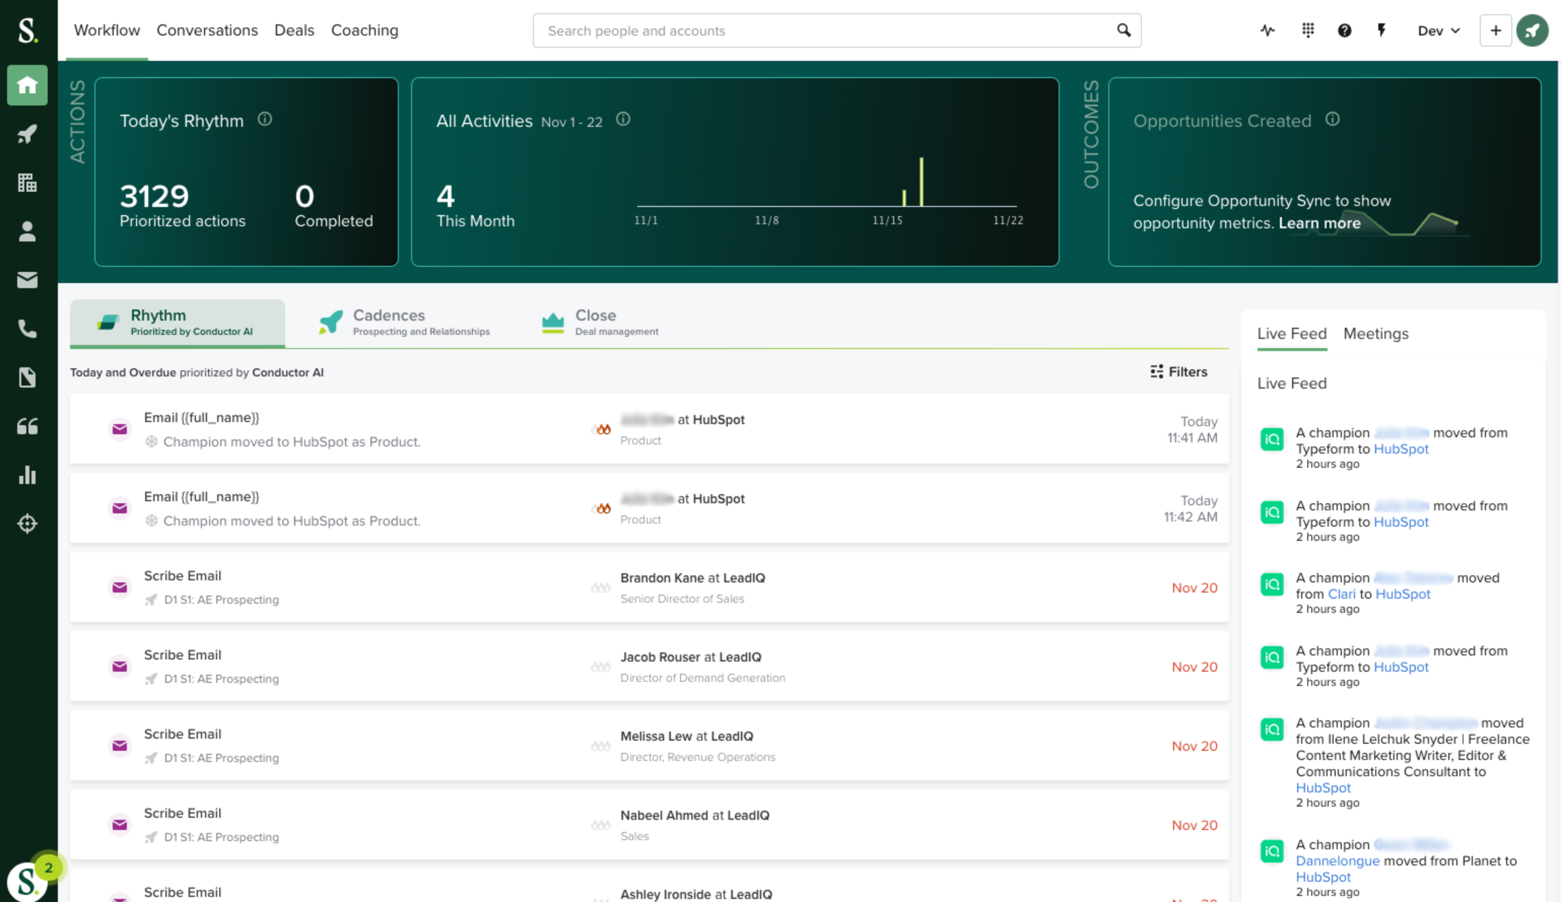This screenshot has width=1562, height=902.
Task: Select the Cadences rocket icon in the sidebar
Action: pos(27,134)
